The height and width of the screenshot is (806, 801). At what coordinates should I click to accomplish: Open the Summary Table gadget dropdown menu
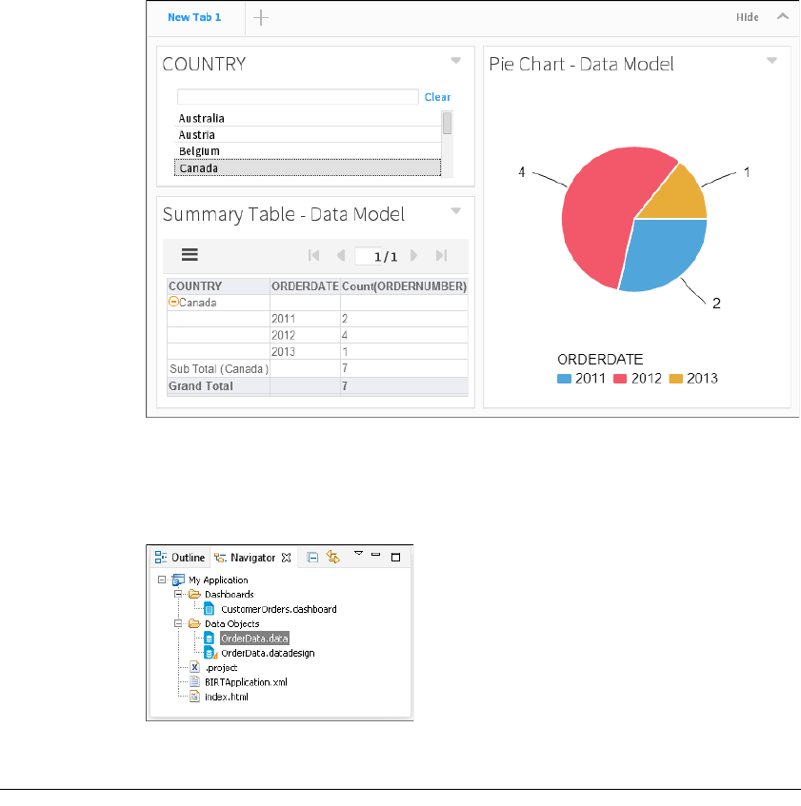(456, 210)
